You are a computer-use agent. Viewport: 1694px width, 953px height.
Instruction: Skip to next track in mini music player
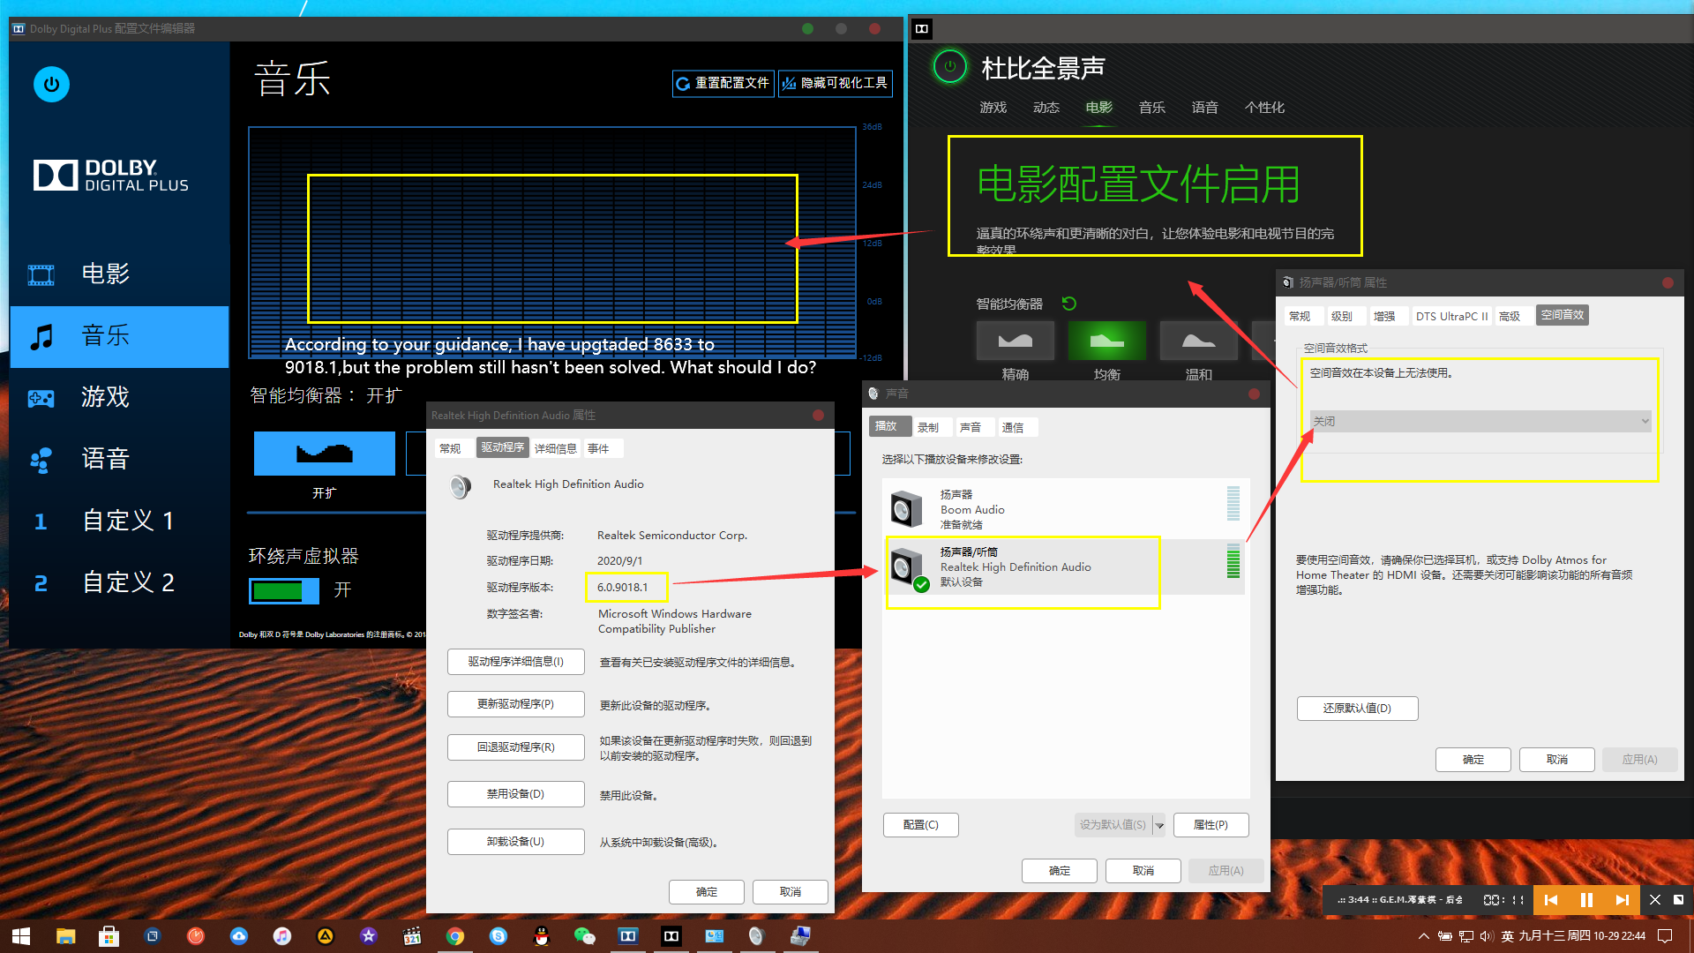coord(1622,900)
